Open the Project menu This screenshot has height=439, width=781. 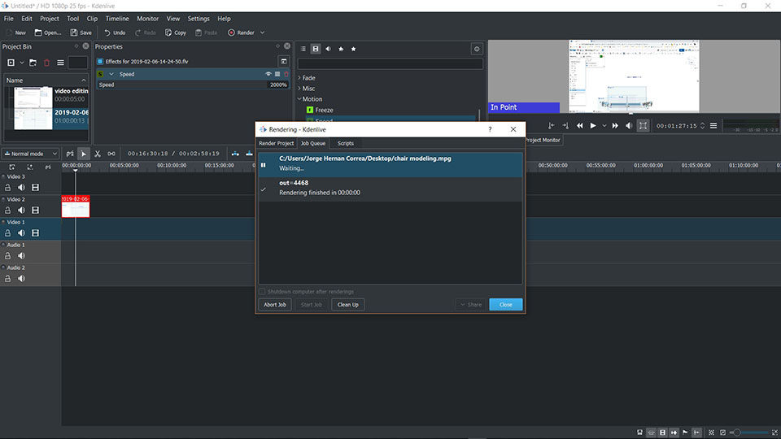(x=50, y=19)
